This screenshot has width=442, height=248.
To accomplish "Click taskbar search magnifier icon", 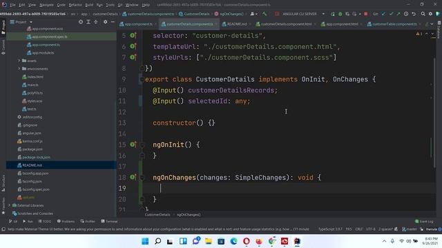I will (x=158, y=241).
